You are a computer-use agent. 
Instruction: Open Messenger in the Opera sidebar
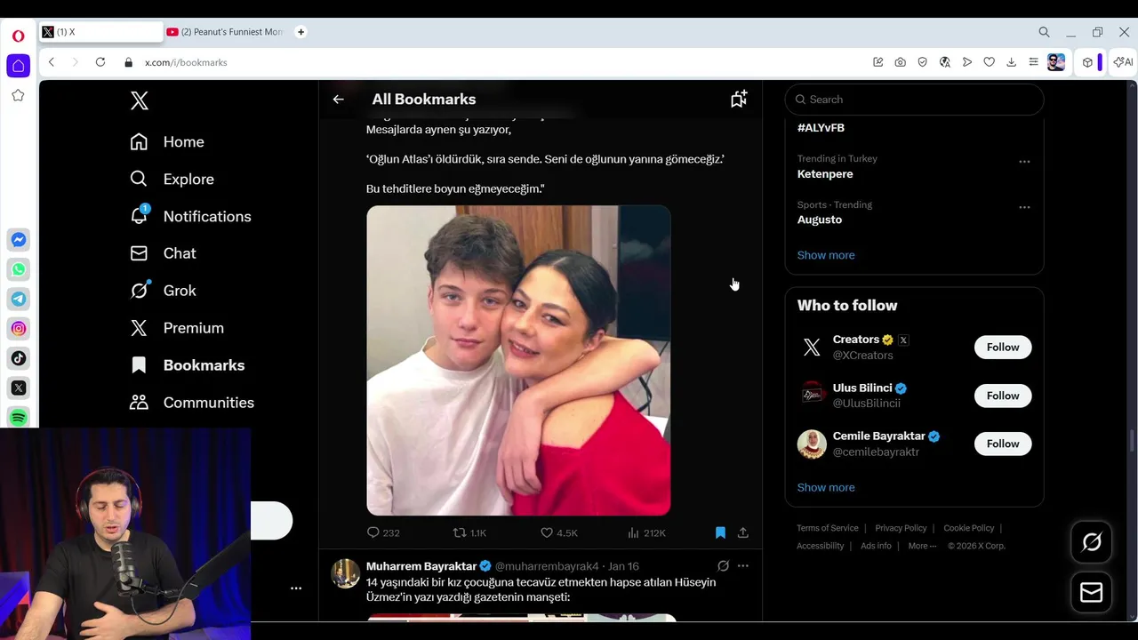coord(18,240)
